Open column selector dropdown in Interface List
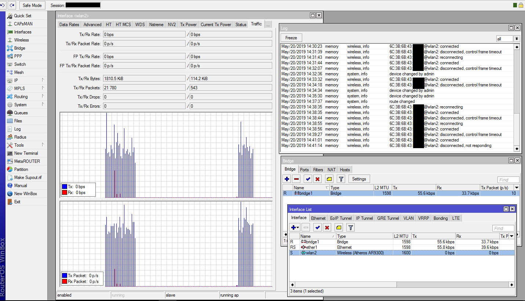 (512, 236)
